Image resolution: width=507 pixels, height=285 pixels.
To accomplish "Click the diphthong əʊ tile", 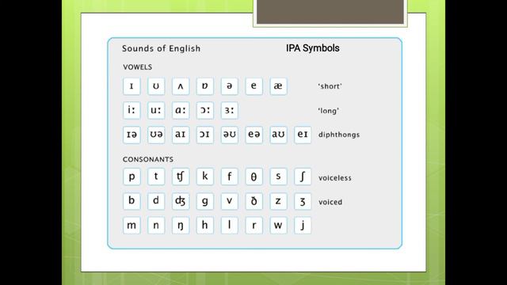I will [230, 135].
